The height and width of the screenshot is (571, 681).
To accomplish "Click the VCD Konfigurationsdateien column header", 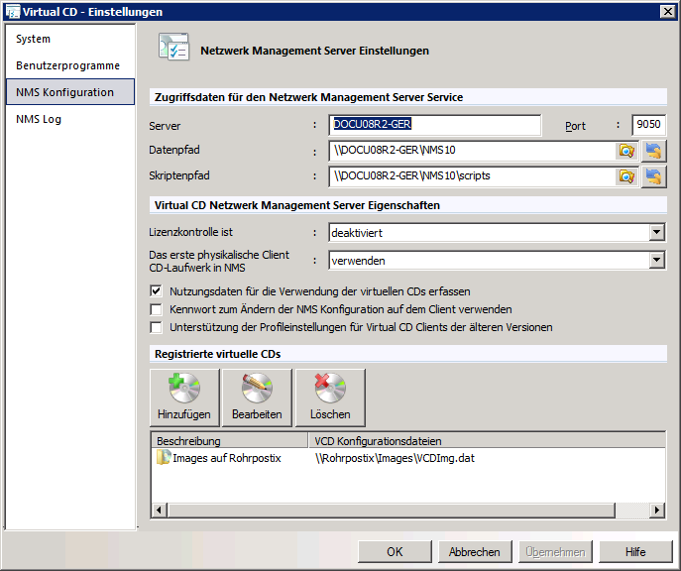I will [487, 441].
